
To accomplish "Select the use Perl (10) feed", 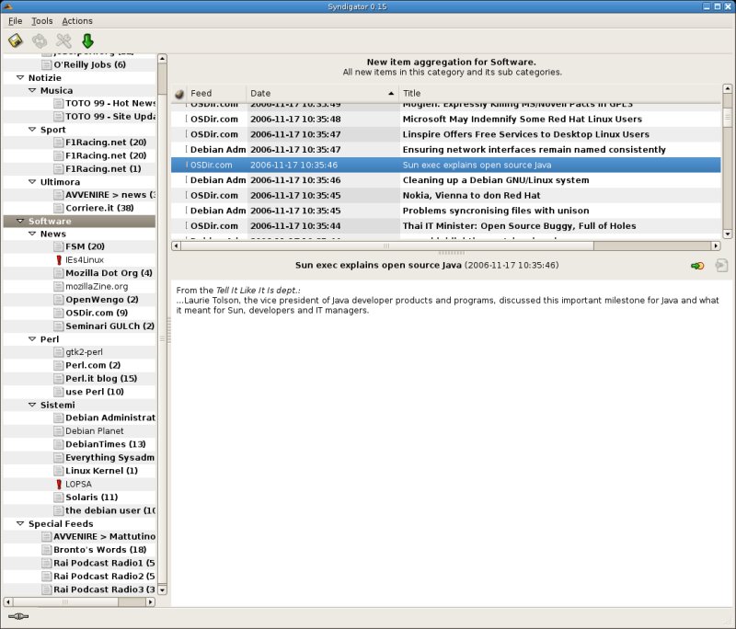I will (95, 392).
